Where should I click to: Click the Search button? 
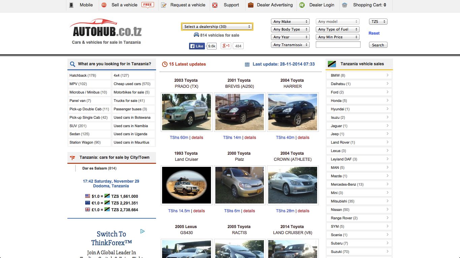tap(378, 44)
